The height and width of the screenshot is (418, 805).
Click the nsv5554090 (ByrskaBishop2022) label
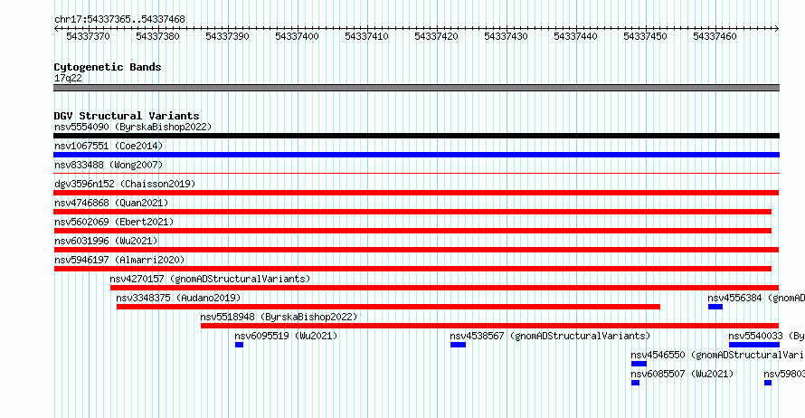pos(133,127)
